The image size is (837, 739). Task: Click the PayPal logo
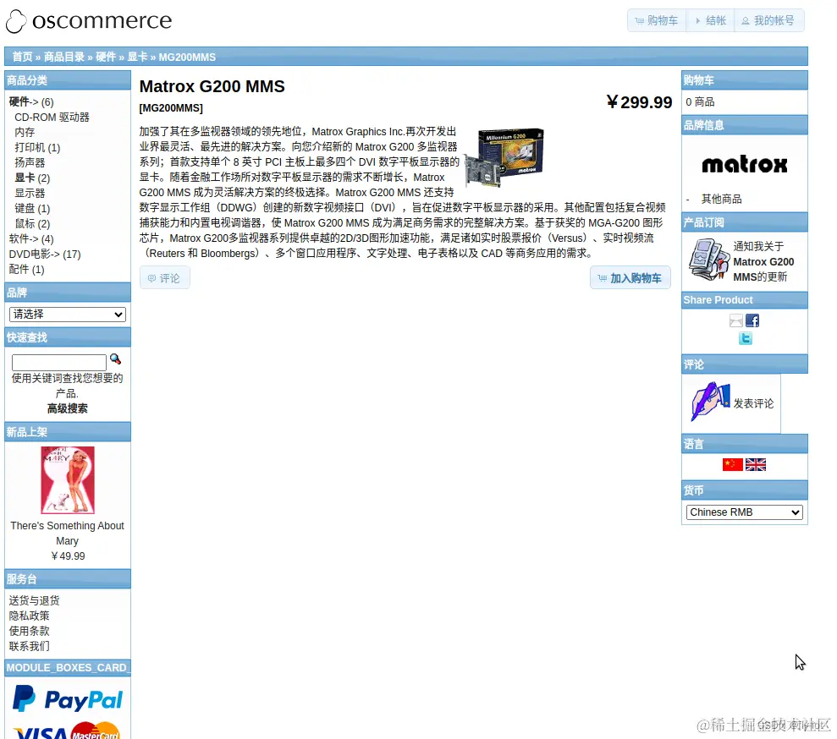67,698
